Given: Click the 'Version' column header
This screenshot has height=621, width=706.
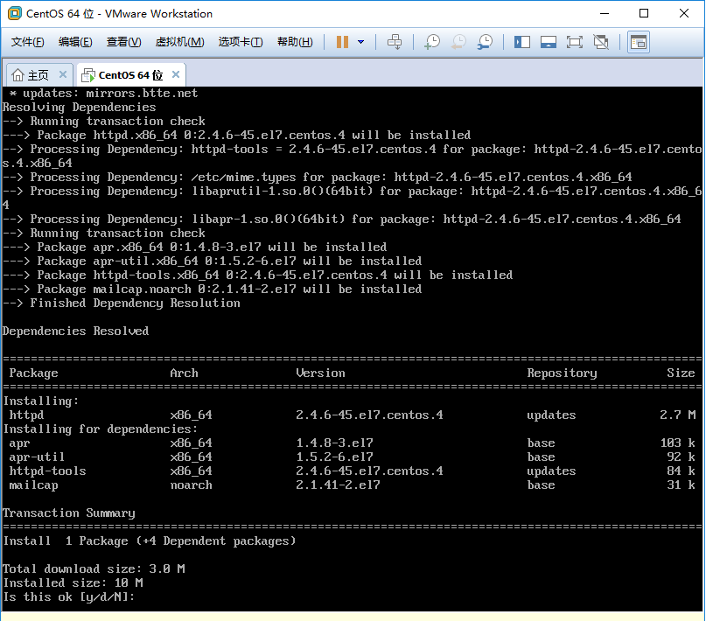Looking at the screenshot, I should coord(320,373).
